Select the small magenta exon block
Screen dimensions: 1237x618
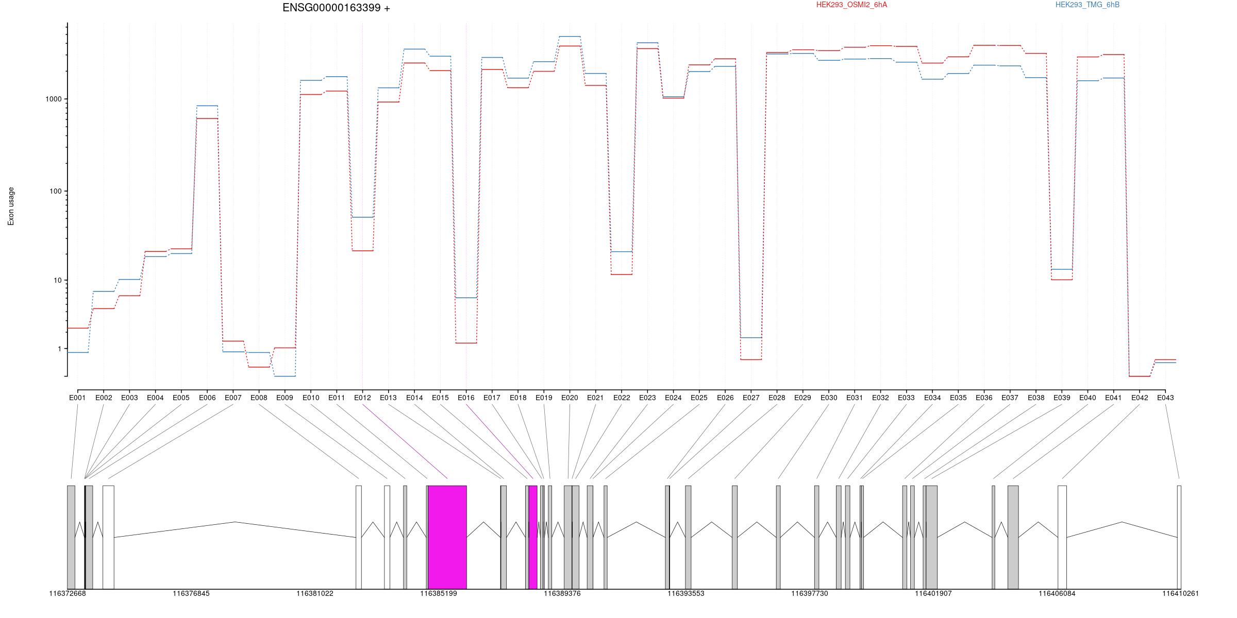[x=533, y=537]
